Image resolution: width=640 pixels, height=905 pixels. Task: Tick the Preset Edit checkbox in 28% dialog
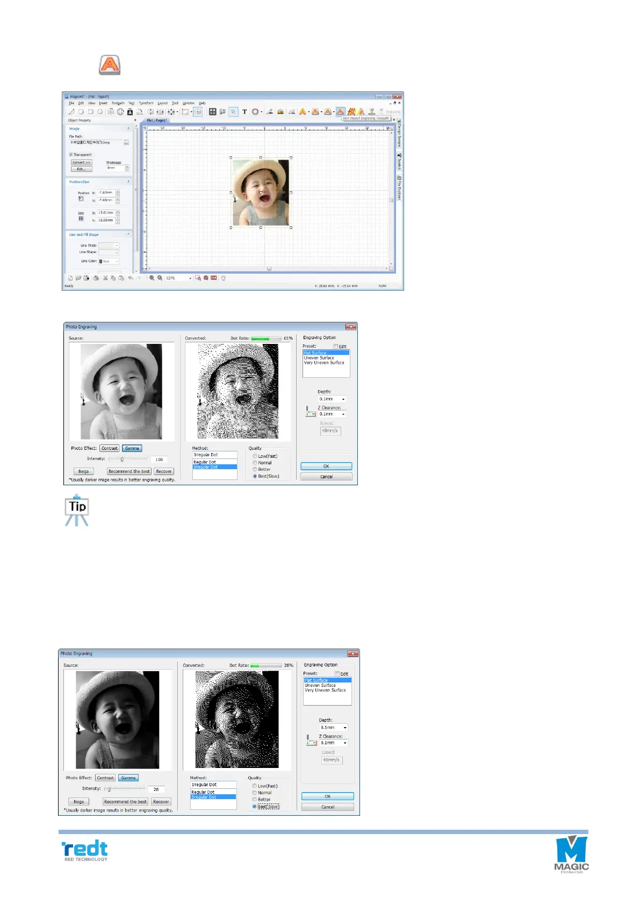(337, 674)
